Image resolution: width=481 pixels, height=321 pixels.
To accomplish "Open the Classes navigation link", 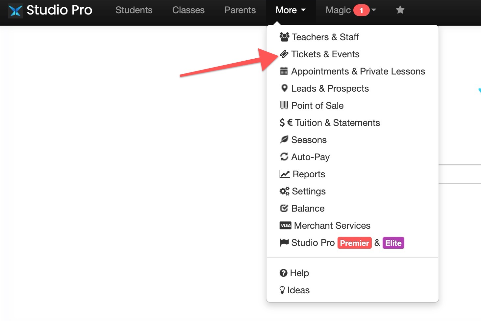I will click(x=189, y=10).
